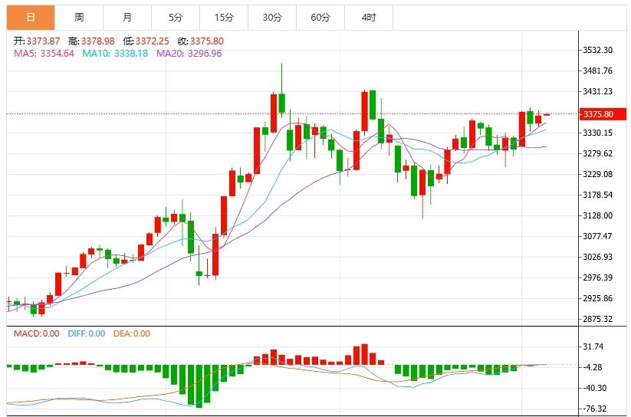Open the 月 monthly chart tab
This screenshot has height=417, width=631.
[127, 17]
